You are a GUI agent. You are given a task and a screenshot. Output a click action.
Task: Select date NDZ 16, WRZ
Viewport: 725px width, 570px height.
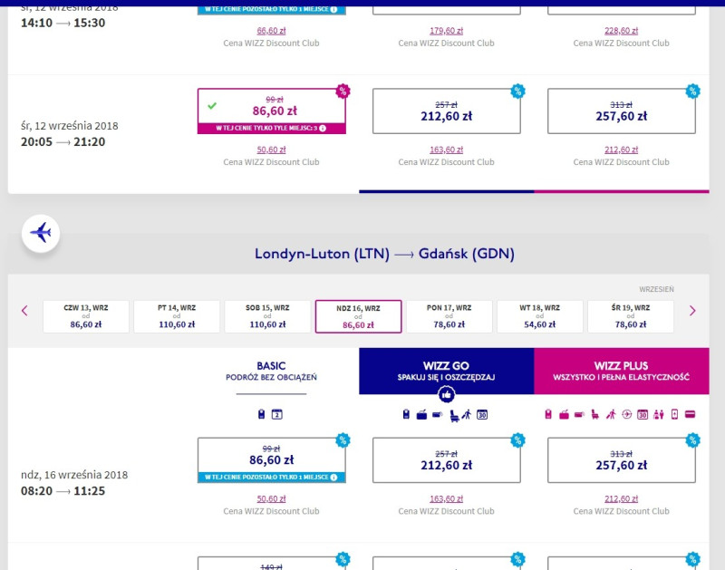pos(358,316)
